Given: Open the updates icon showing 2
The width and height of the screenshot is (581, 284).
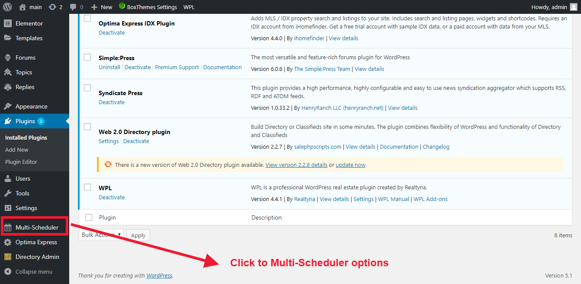Looking at the screenshot, I should tap(52, 7).
